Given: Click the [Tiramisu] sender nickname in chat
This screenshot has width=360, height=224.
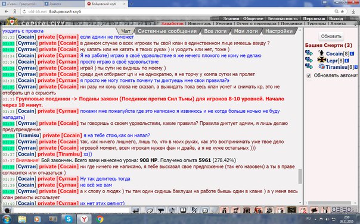Looking at the screenshot, I should (28, 135).
